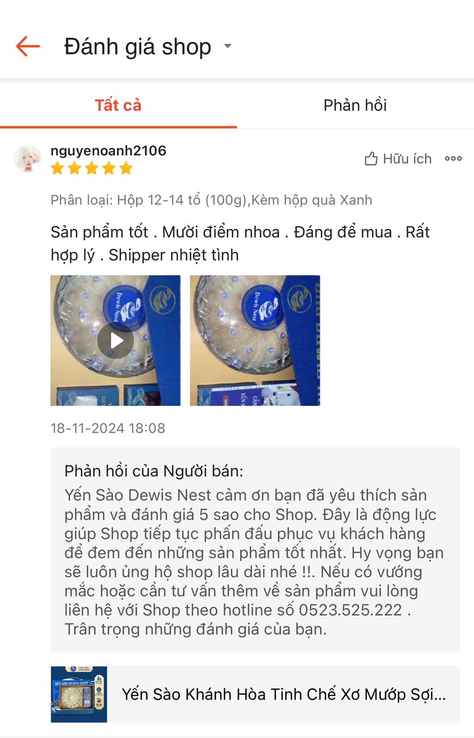Click the username nguyenoanh2106
Screen dimensions: 474x738
pyautogui.click(x=109, y=151)
